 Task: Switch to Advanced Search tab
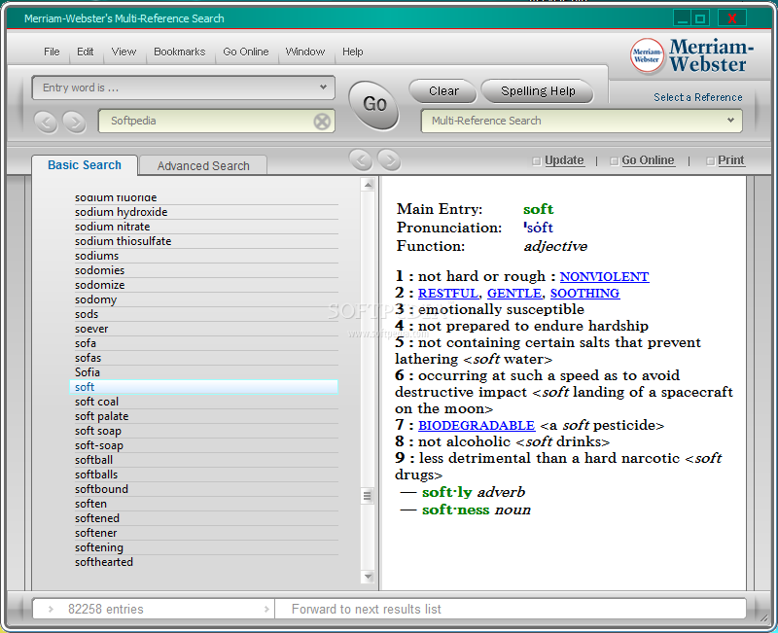(x=203, y=165)
